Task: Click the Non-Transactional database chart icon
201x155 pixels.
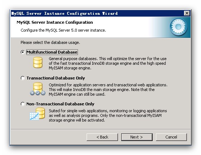Action: (37, 114)
